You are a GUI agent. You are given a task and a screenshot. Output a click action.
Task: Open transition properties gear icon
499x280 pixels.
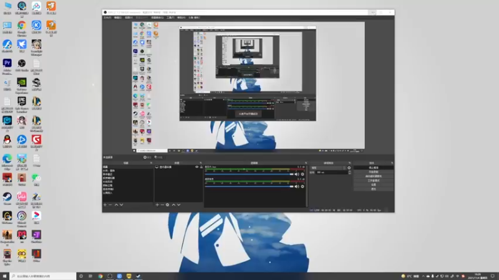(x=349, y=167)
